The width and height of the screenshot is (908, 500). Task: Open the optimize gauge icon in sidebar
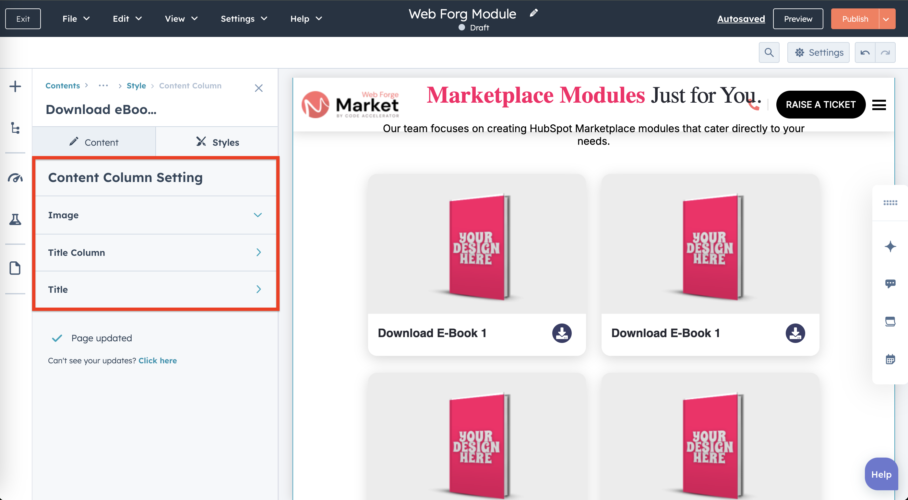[x=15, y=178]
